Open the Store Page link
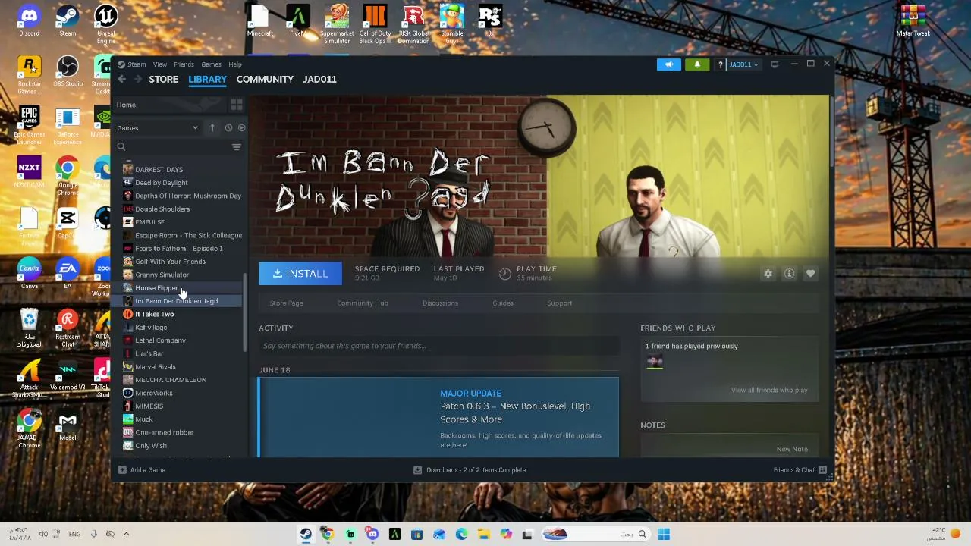Screen dimensions: 971x546 [x=286, y=303]
